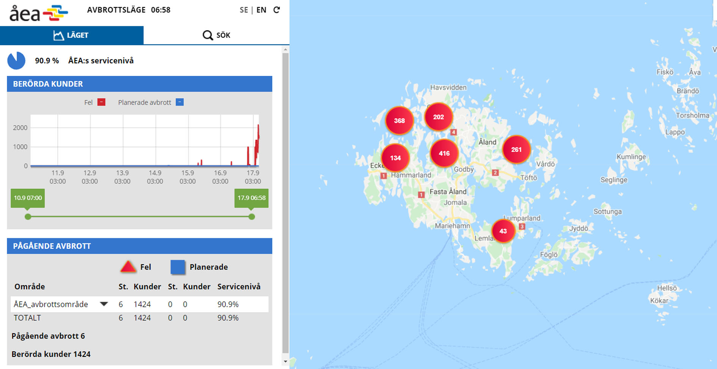Switch to the LÄGET tab

click(x=72, y=35)
